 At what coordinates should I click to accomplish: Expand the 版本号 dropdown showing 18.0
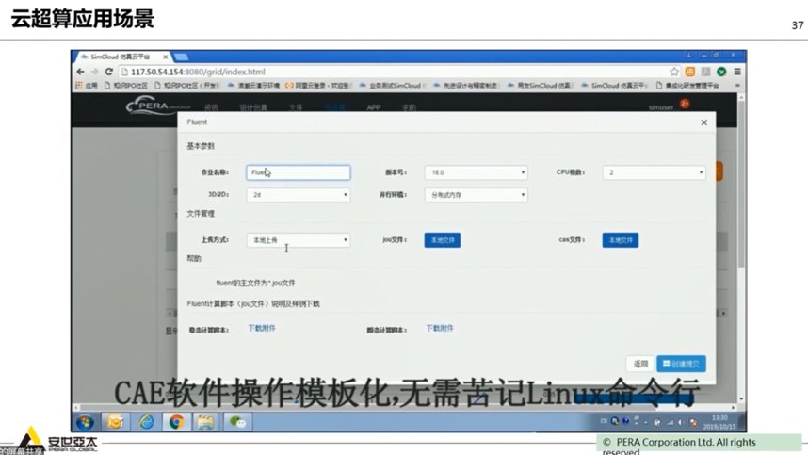[x=476, y=172]
